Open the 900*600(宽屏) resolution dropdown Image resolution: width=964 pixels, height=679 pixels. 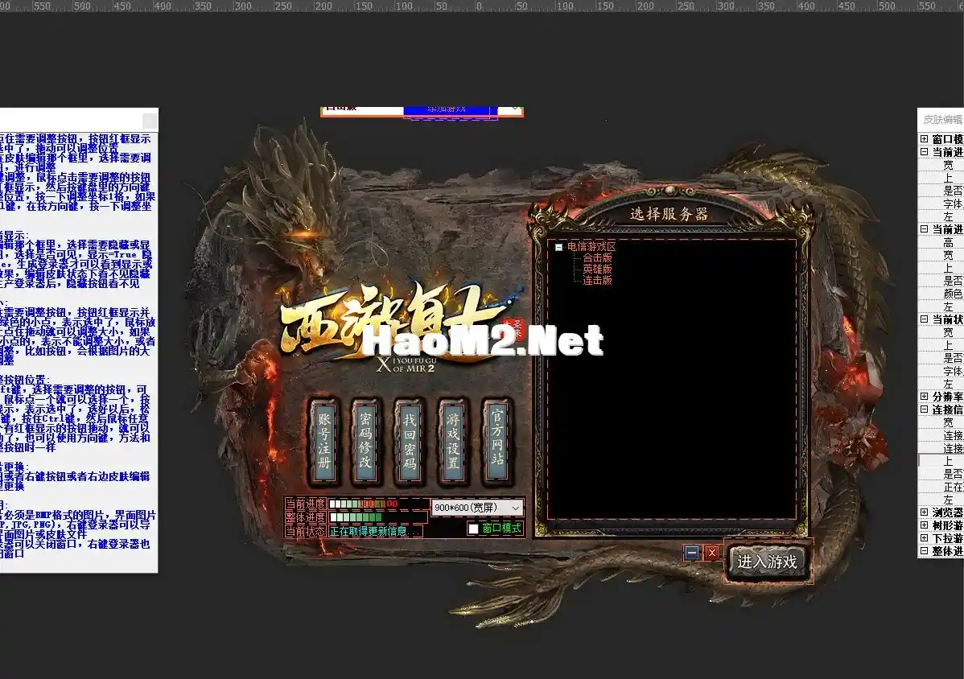[477, 508]
